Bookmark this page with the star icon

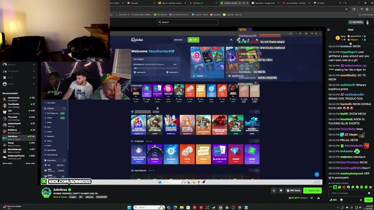(347, 9)
